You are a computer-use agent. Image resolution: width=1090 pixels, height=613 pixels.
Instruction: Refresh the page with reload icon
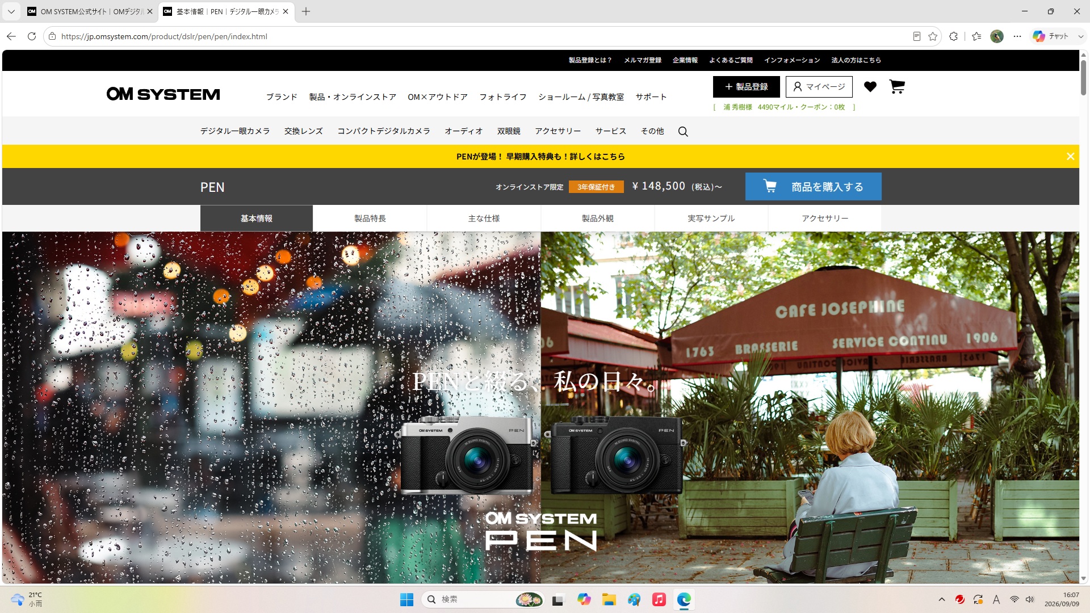tap(32, 36)
